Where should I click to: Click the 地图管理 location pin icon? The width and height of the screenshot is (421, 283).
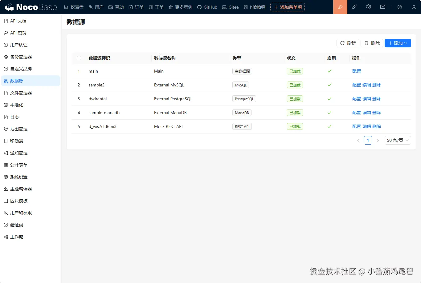[x=6, y=129]
